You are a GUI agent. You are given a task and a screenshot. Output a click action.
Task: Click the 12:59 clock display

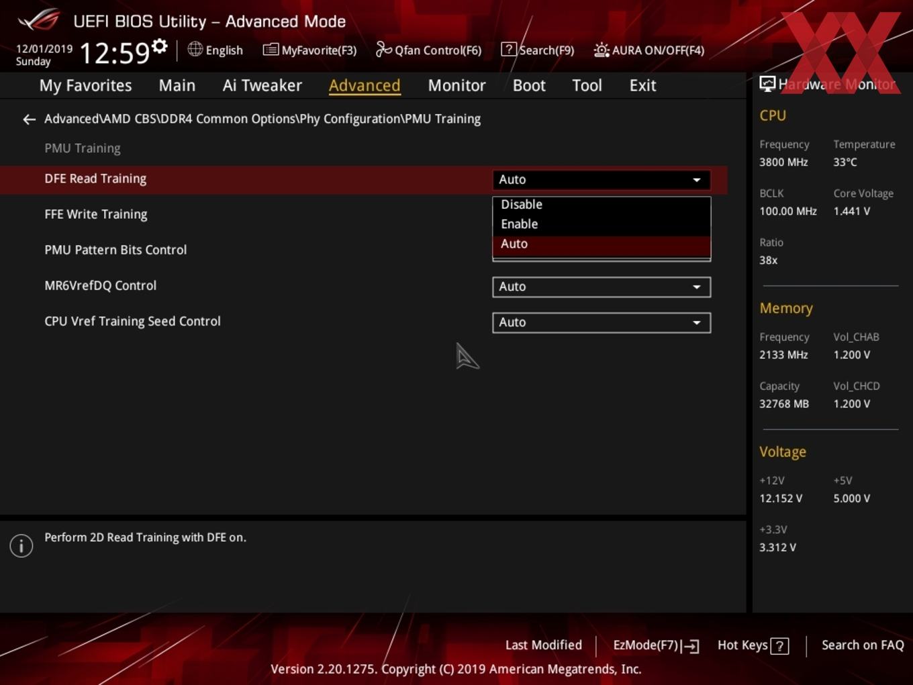coord(115,53)
